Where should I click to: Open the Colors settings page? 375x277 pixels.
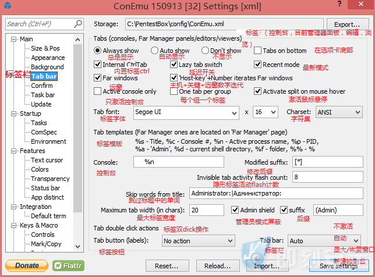tap(40, 169)
